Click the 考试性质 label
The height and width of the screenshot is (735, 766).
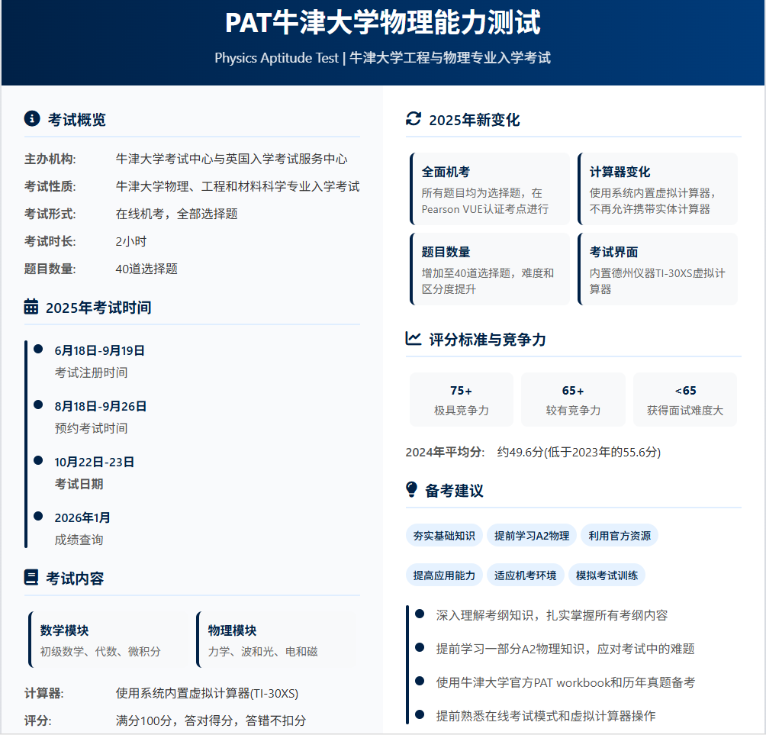(50, 186)
